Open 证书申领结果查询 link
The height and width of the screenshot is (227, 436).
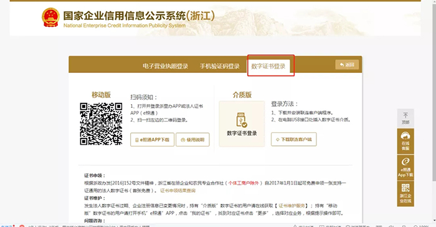click(178, 190)
